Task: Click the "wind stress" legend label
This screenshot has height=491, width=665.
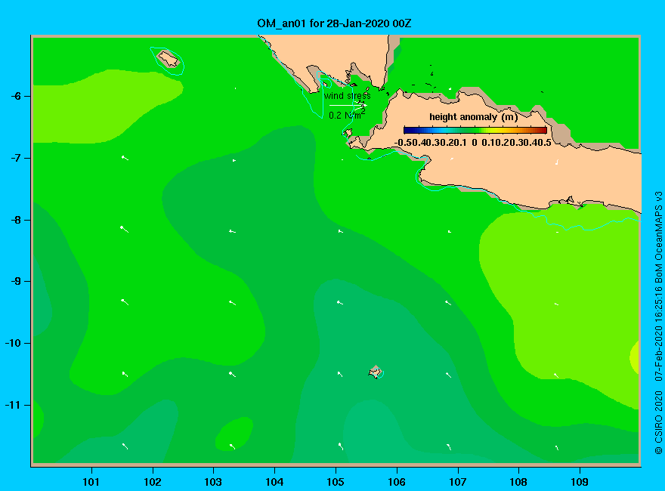Action: [x=348, y=96]
